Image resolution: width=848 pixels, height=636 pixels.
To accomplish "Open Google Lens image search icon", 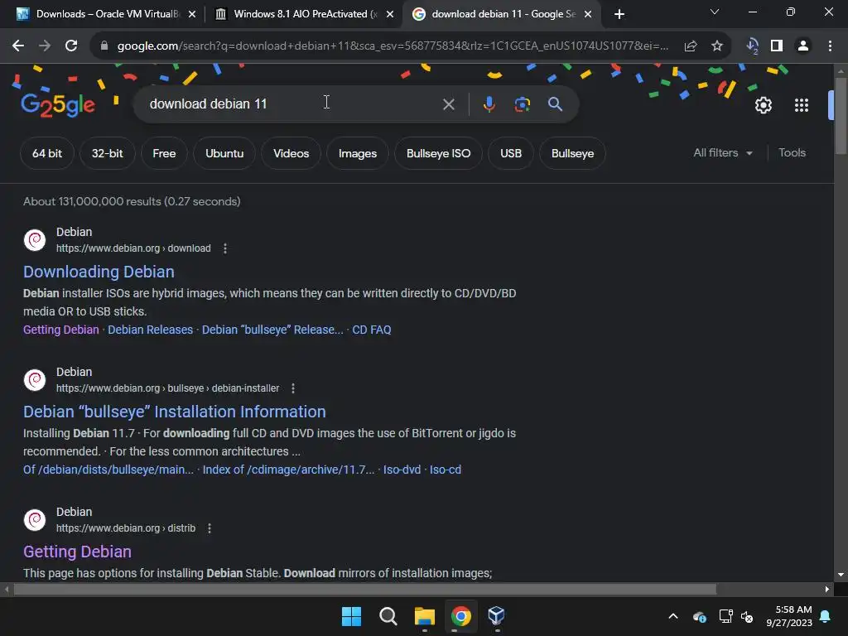I will 522,104.
